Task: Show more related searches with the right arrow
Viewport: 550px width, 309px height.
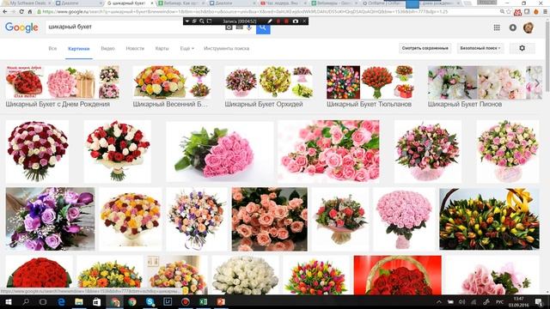Action: point(537,83)
